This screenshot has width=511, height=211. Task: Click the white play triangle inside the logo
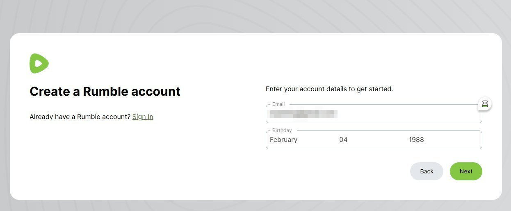click(38, 63)
